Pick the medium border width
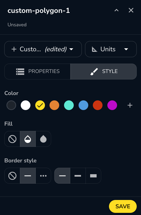Screen dimensions: 141x215 [78, 176]
